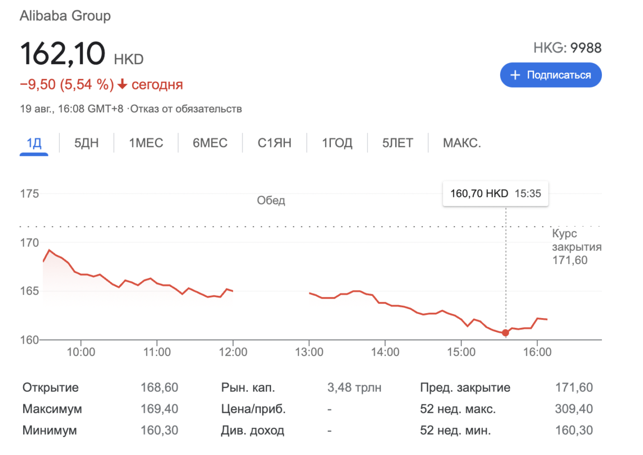
Task: Click the −9,50 (5,54 %) change value
Action: pyautogui.click(x=67, y=85)
